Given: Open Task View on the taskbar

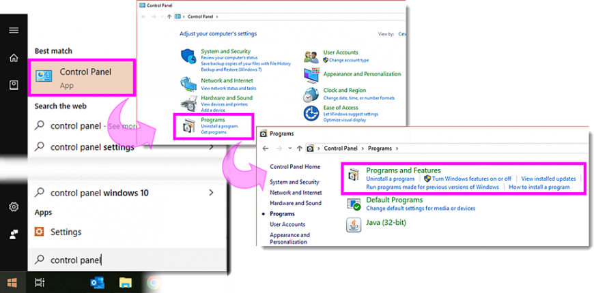Looking at the screenshot, I should click(40, 282).
